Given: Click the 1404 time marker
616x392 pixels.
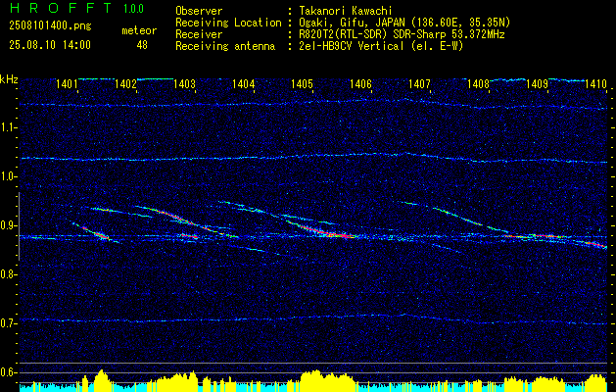Looking at the screenshot, I should pos(243,83).
